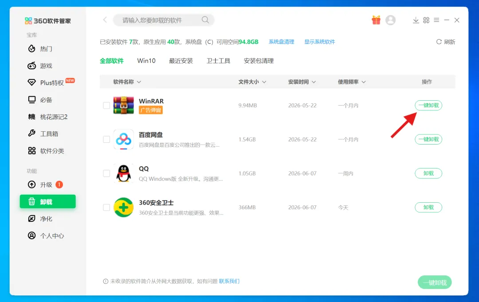Sort by 文件大小 column arrow
This screenshot has height=302, width=479.
(x=264, y=82)
